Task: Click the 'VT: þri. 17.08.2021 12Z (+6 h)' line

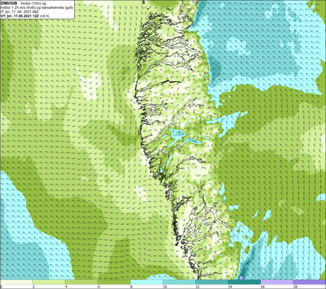Action: tap(25, 16)
